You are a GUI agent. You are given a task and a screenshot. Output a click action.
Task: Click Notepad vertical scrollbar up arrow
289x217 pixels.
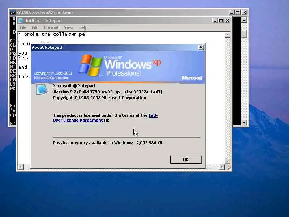point(228,34)
